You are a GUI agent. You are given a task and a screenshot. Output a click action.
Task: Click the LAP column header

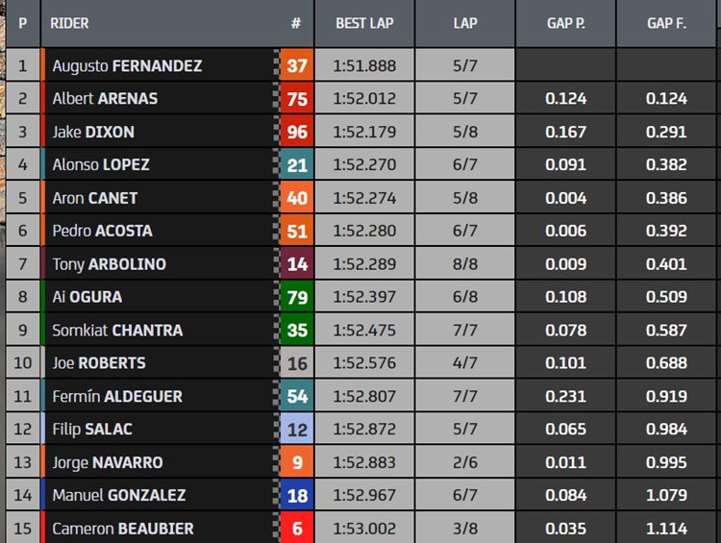pyautogui.click(x=465, y=23)
